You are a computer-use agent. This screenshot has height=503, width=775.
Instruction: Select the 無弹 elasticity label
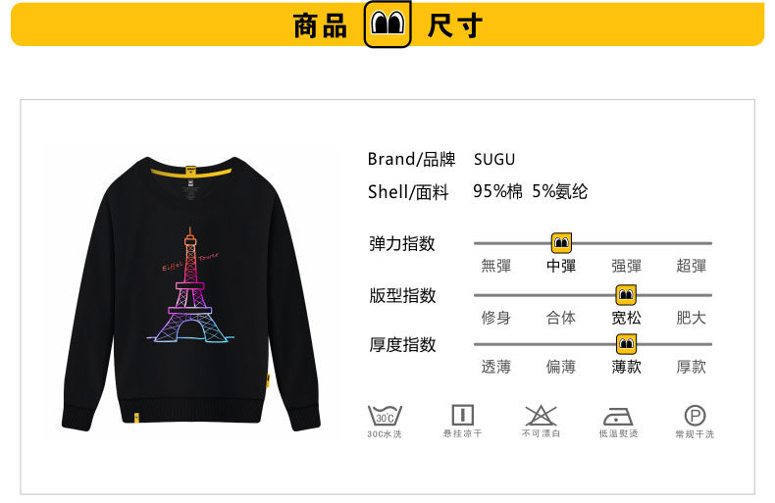[496, 266]
